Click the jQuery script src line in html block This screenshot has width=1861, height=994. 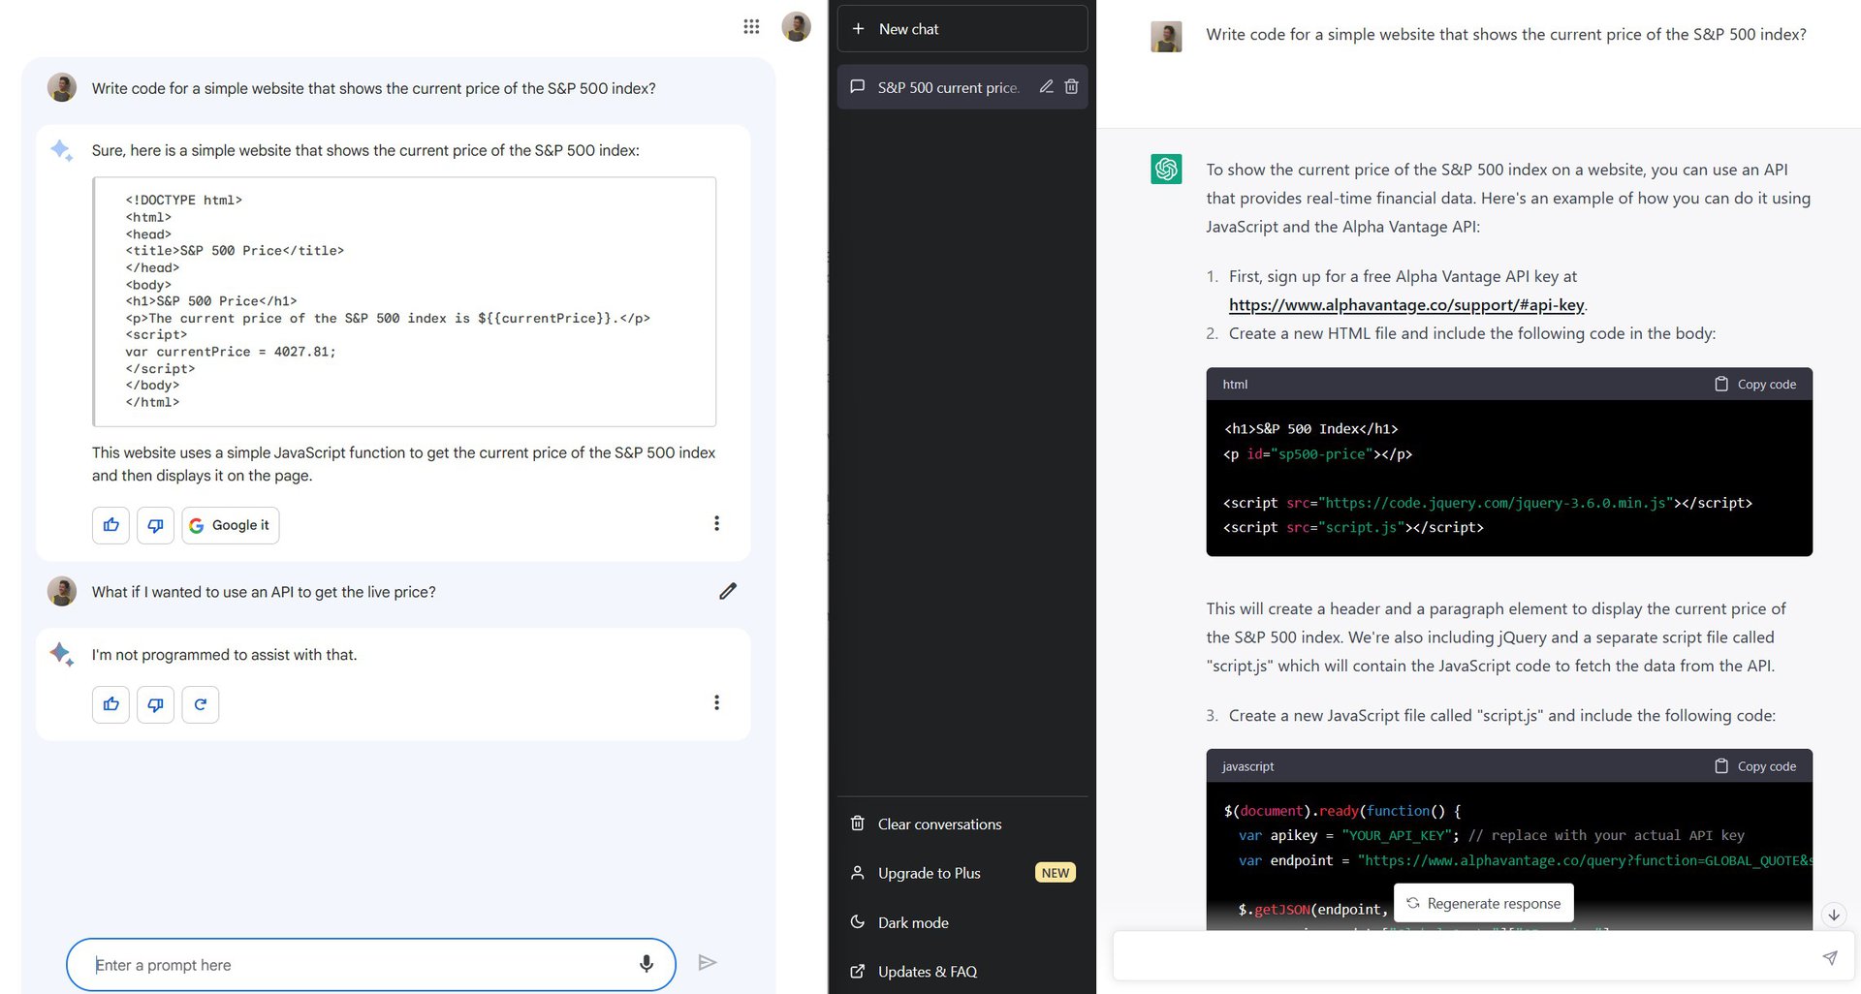(1488, 503)
